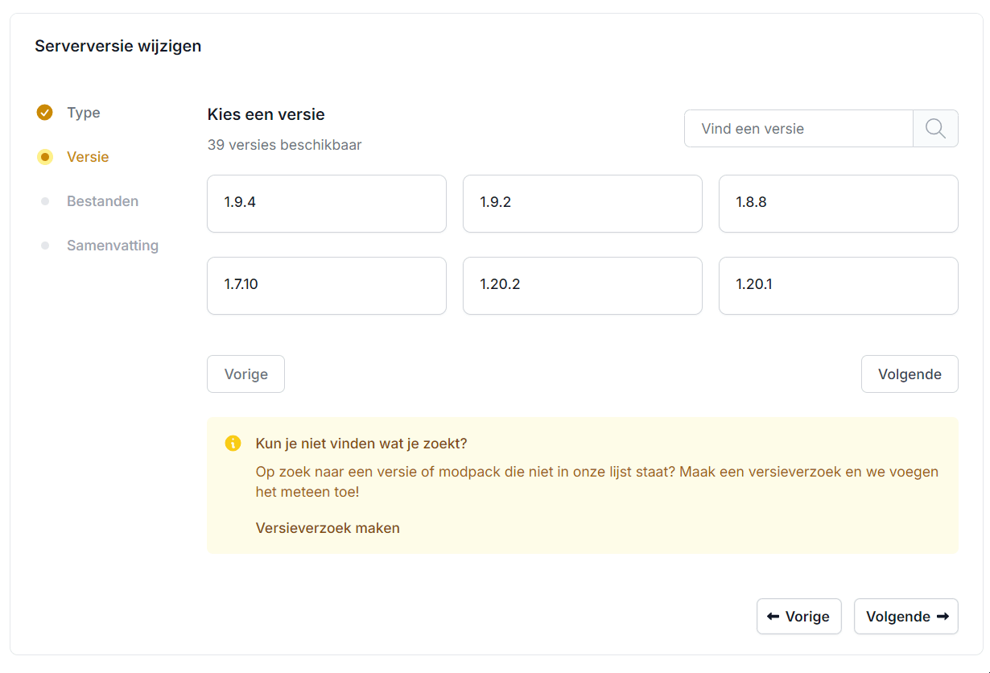The width and height of the screenshot is (990, 673).
Task: Click the completed Type step checkmark icon
Action: (x=45, y=113)
